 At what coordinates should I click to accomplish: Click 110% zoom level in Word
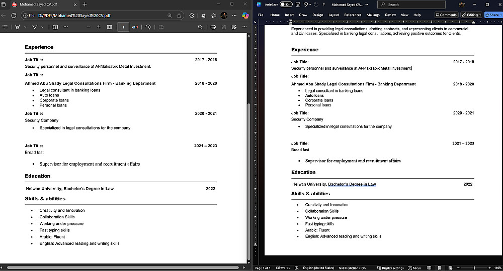pos(497,268)
